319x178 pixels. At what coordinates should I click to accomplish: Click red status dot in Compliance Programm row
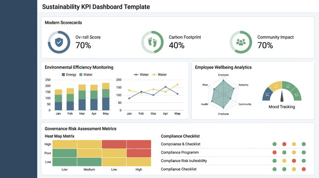point(274,152)
